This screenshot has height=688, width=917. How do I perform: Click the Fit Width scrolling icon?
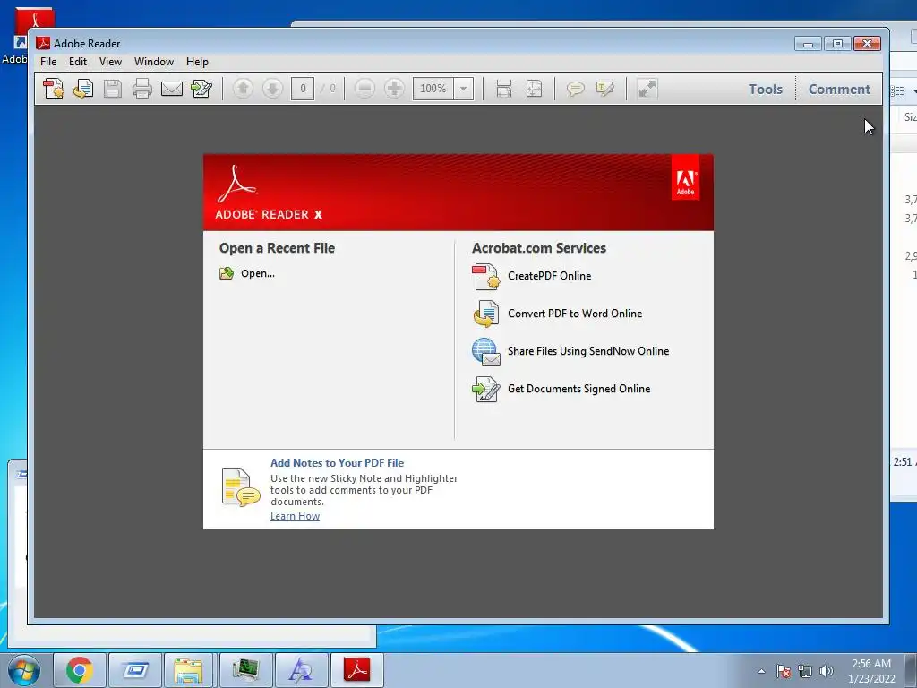(x=503, y=89)
